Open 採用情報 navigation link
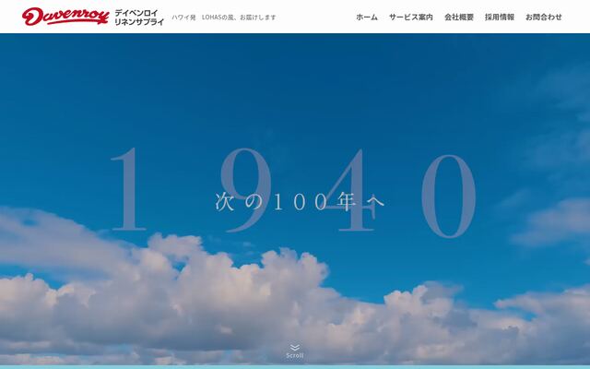This screenshot has width=590, height=369. point(500,17)
